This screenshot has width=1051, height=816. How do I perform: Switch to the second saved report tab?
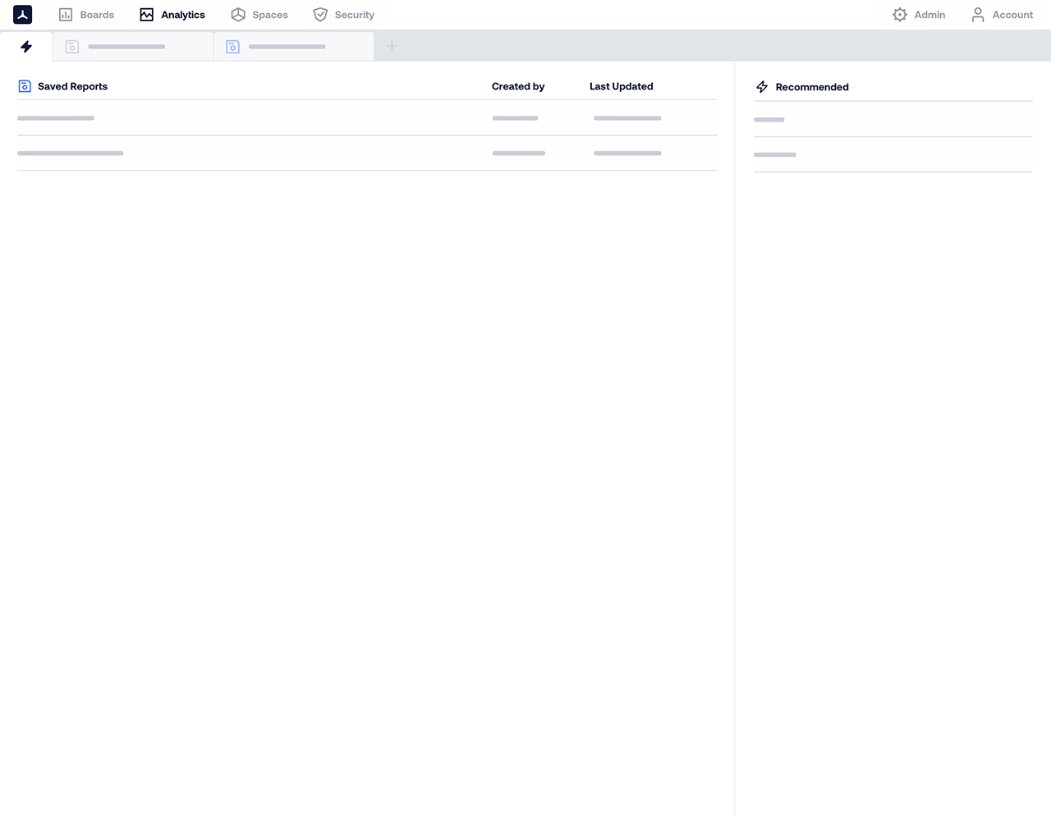point(293,47)
